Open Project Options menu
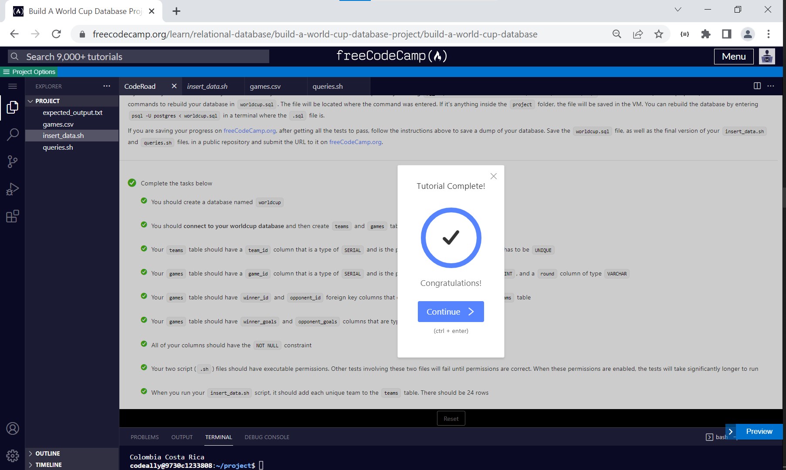Screen dimensions: 786x470 click(29, 72)
